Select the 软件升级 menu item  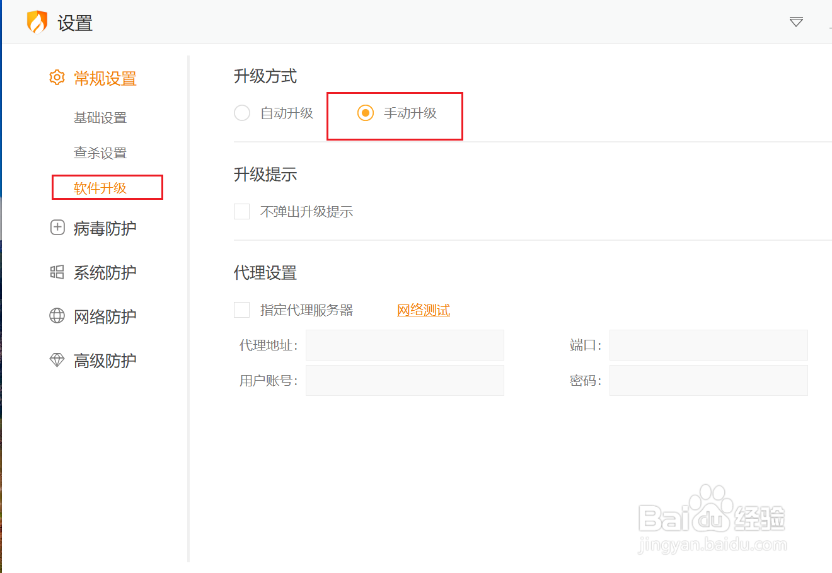click(100, 188)
